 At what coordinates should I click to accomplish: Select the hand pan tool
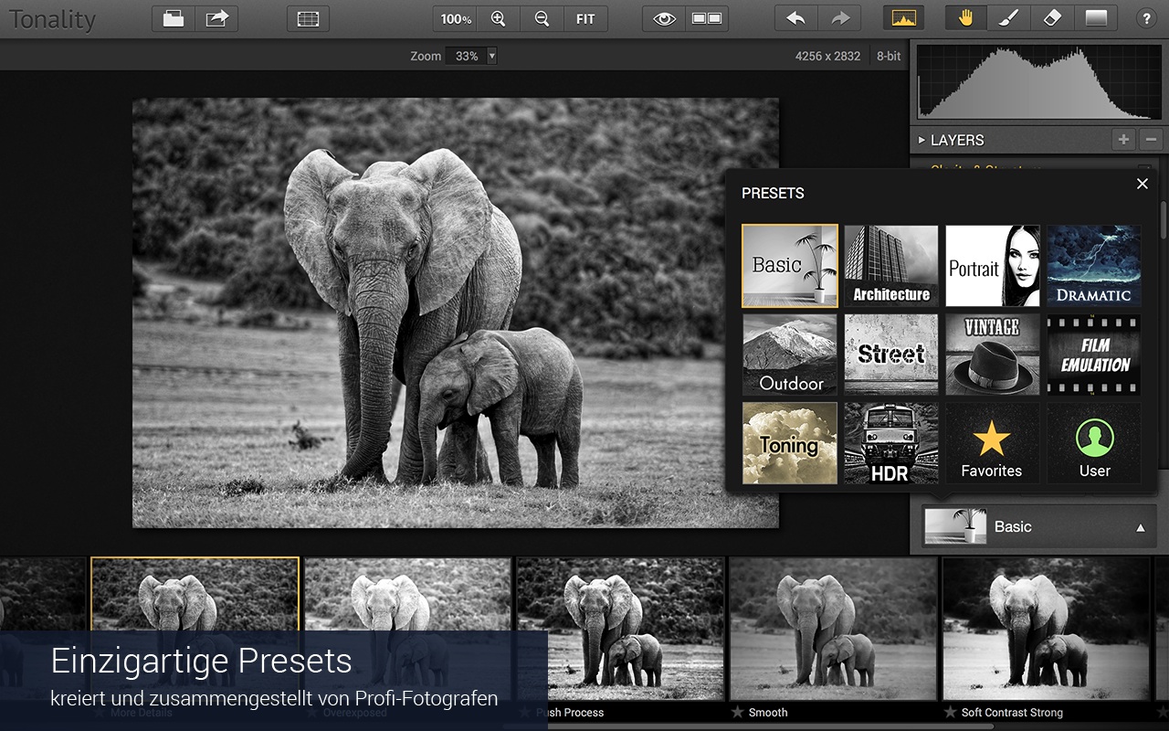coord(965,18)
